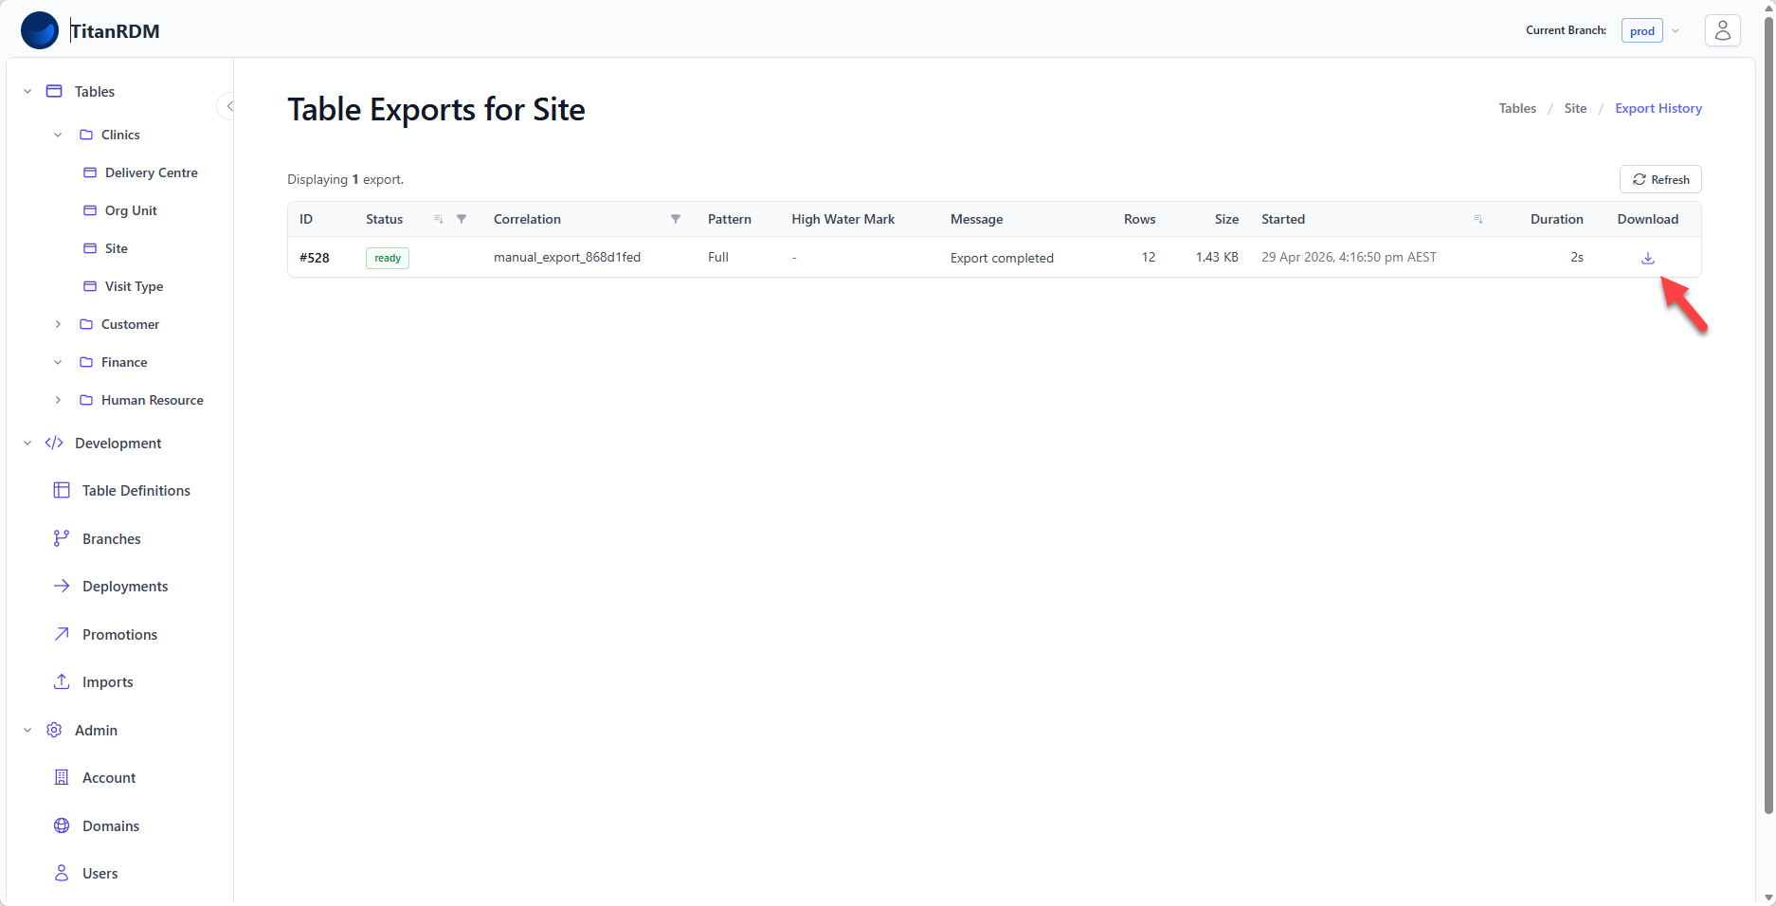Download export #528 file
Viewport: 1776px width, 906px height.
coord(1647,258)
